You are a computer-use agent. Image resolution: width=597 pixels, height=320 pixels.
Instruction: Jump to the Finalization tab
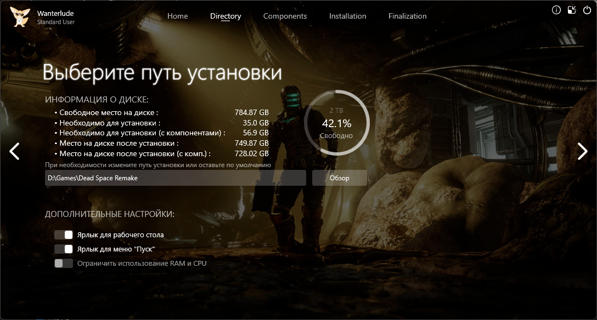coord(407,16)
